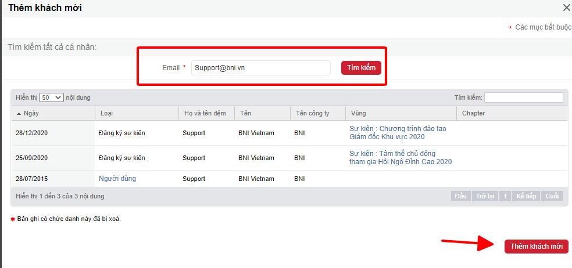The height and width of the screenshot is (268, 572).
Task: Click Đăng ký sự kiện in 28/12/2020 row
Action: pyautogui.click(x=122, y=133)
